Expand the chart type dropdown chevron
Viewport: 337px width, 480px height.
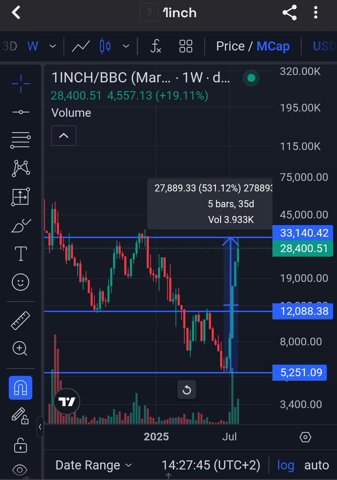click(x=126, y=46)
